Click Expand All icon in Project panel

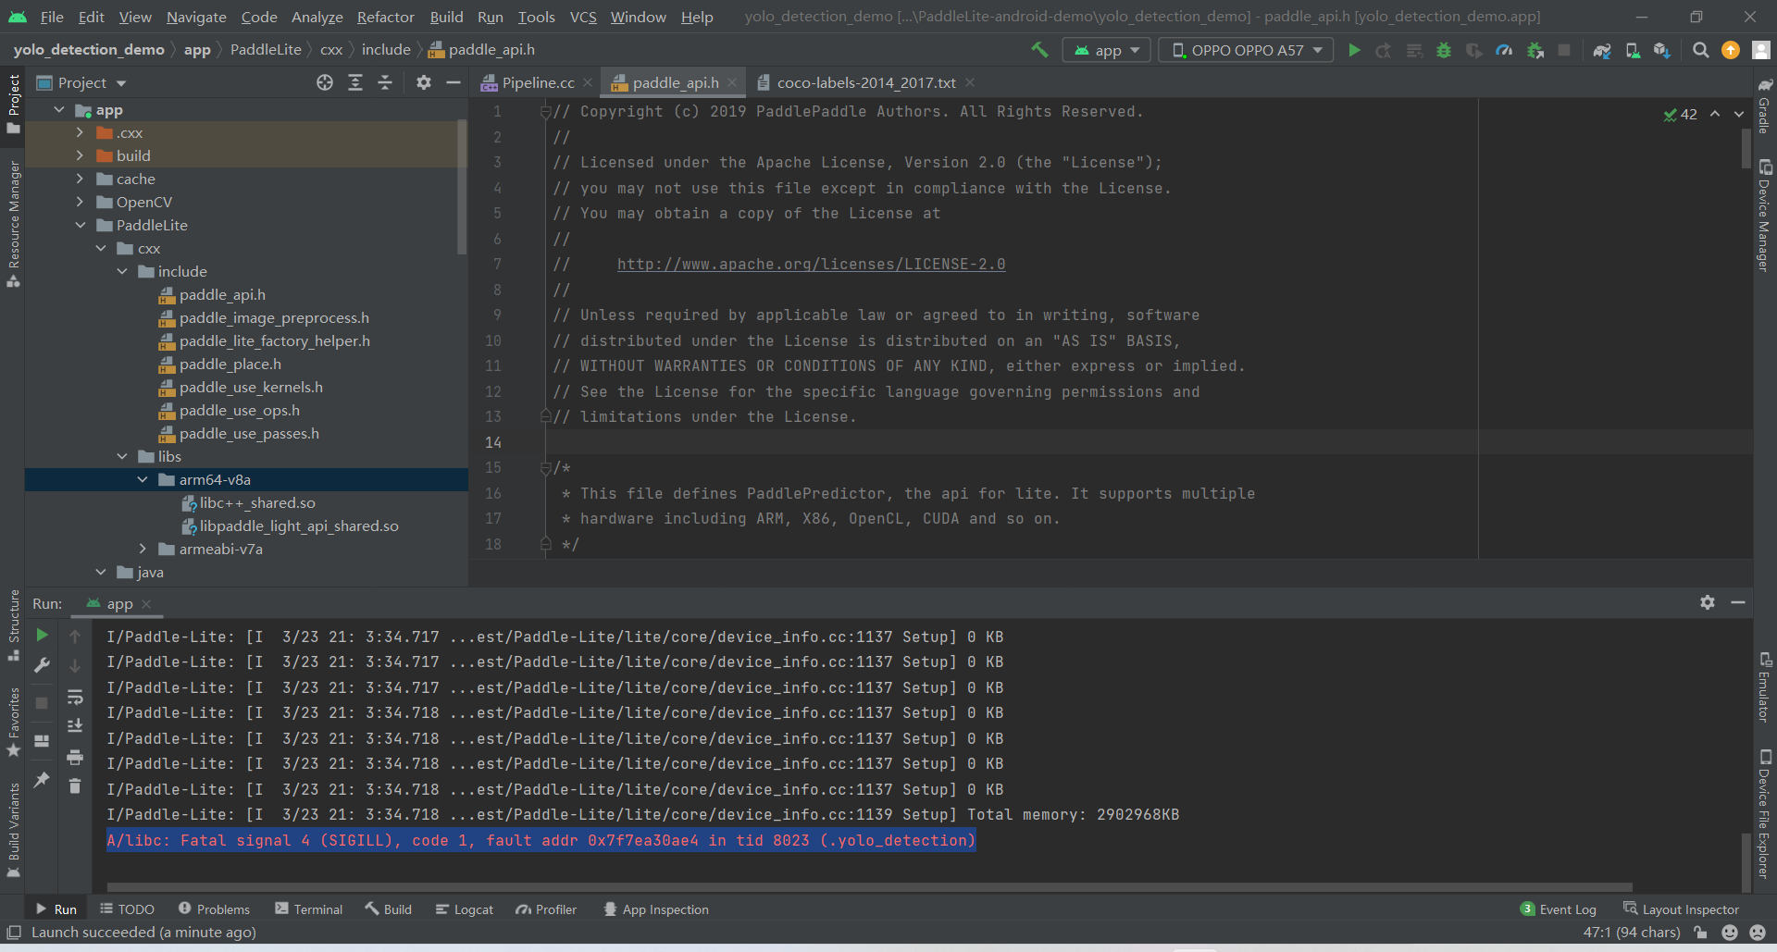point(355,83)
